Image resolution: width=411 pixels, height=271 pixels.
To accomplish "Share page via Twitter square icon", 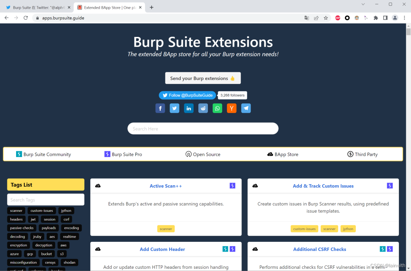I will [174, 108].
